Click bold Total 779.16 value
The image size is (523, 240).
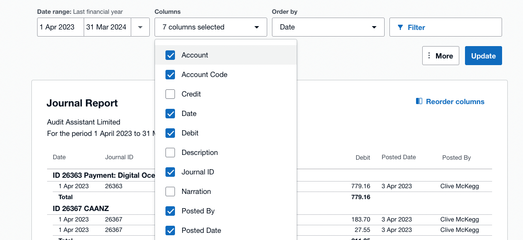pyautogui.click(x=360, y=197)
